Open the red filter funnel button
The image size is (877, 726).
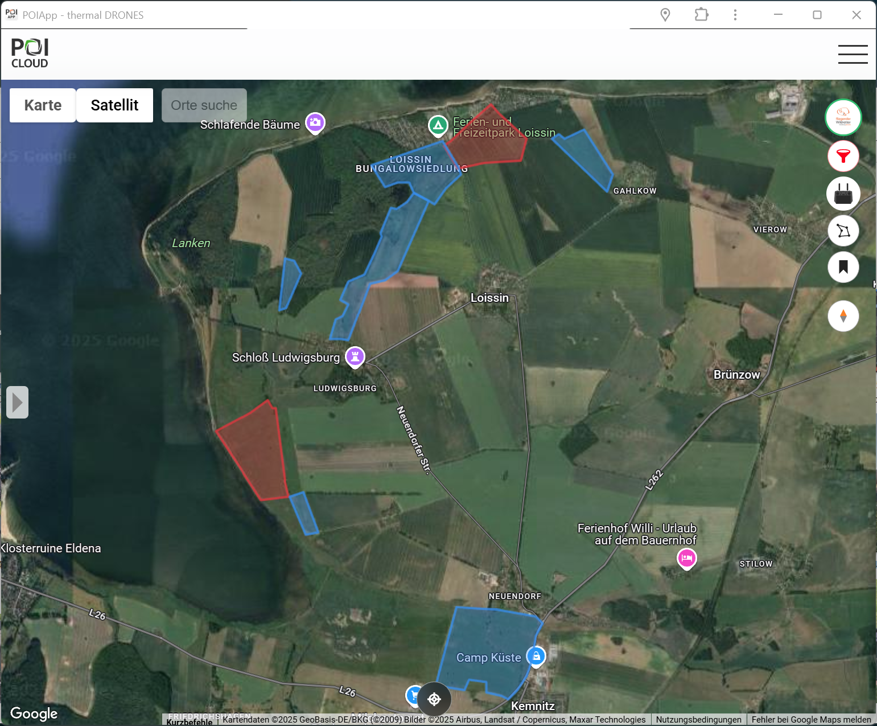click(843, 156)
